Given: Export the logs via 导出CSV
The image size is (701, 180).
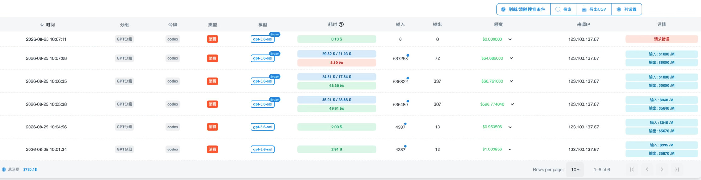Looking at the screenshot, I should 594,9.
